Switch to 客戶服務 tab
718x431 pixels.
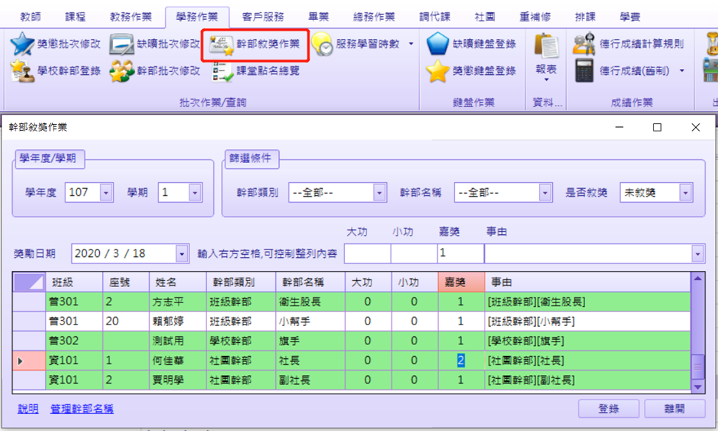(263, 17)
